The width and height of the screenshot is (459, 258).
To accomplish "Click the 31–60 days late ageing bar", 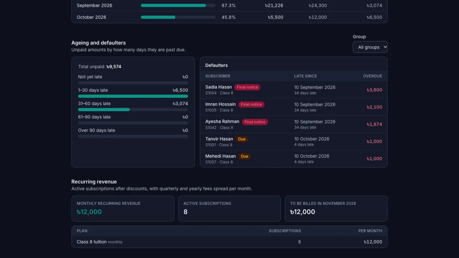I will [x=133, y=110].
